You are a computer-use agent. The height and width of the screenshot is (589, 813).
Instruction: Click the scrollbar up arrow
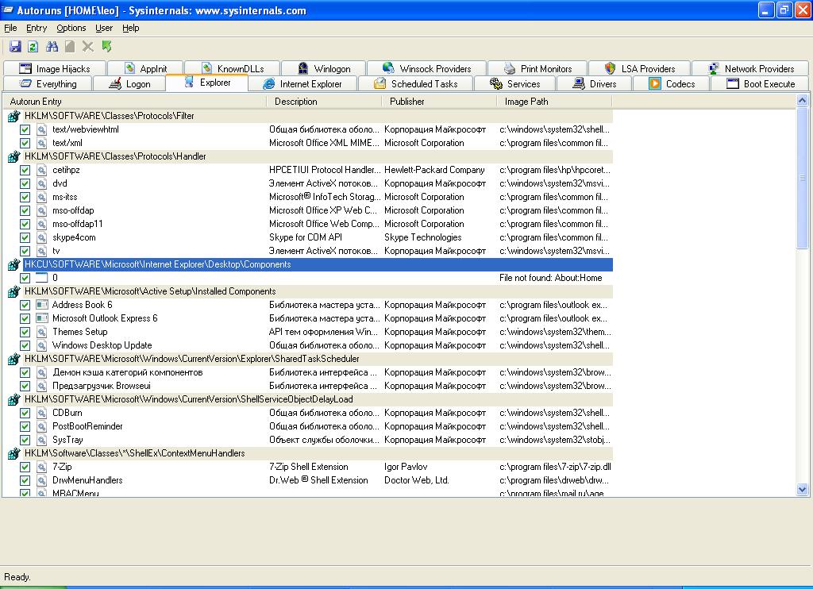802,101
